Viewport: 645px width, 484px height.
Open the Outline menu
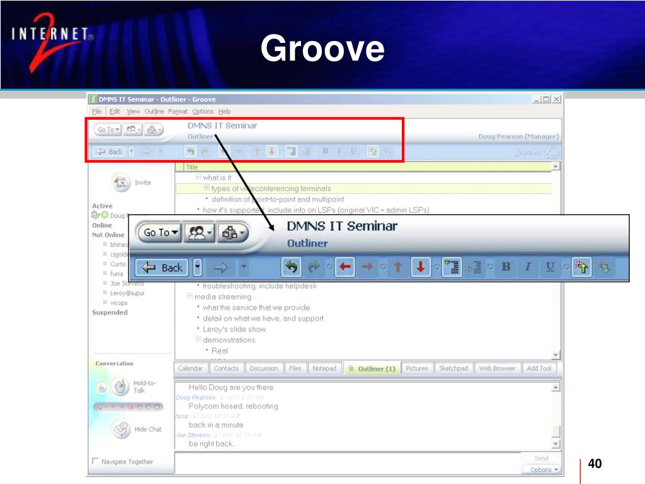click(x=154, y=112)
